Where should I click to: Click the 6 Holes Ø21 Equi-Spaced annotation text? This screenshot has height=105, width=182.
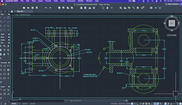pos(90,75)
